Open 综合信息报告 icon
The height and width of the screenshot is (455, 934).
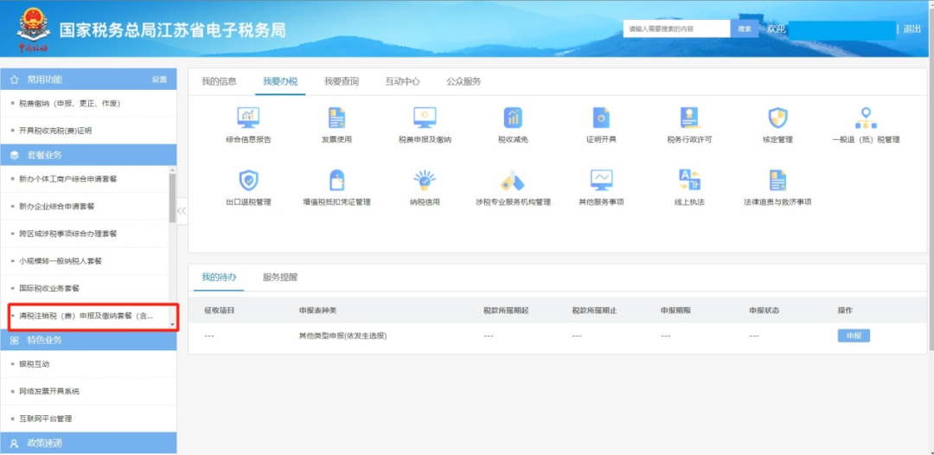click(x=248, y=118)
